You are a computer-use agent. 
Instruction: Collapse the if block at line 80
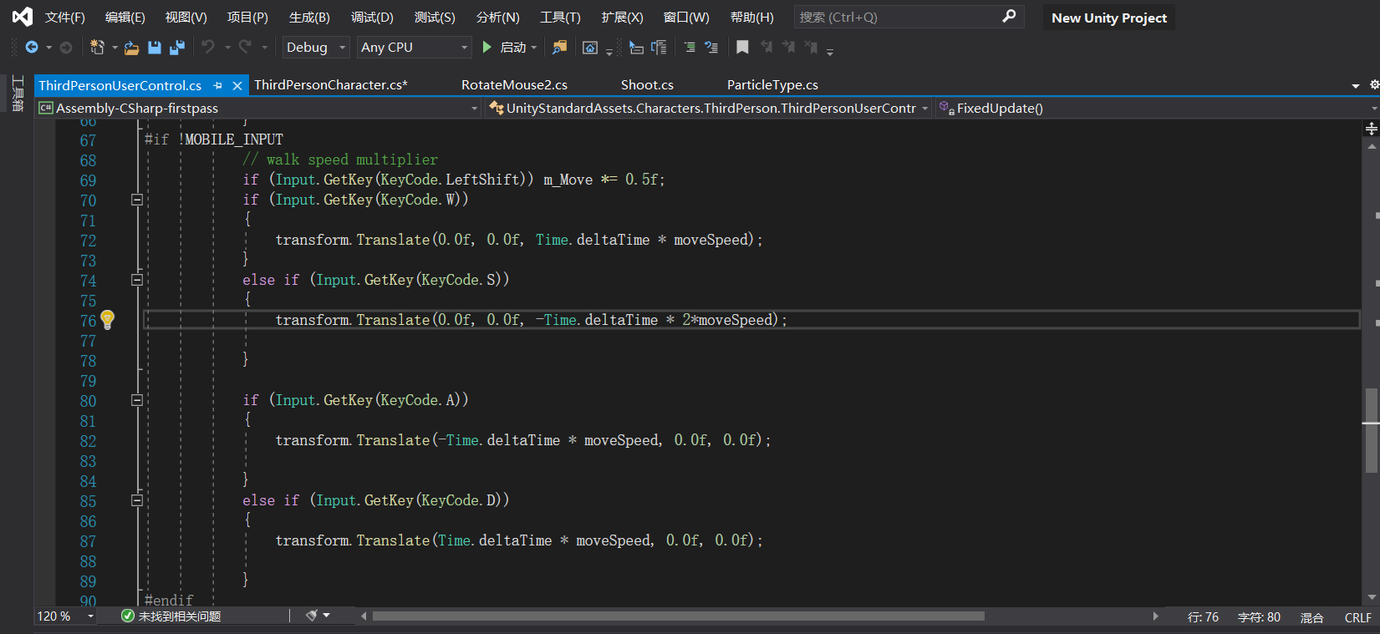tap(137, 400)
